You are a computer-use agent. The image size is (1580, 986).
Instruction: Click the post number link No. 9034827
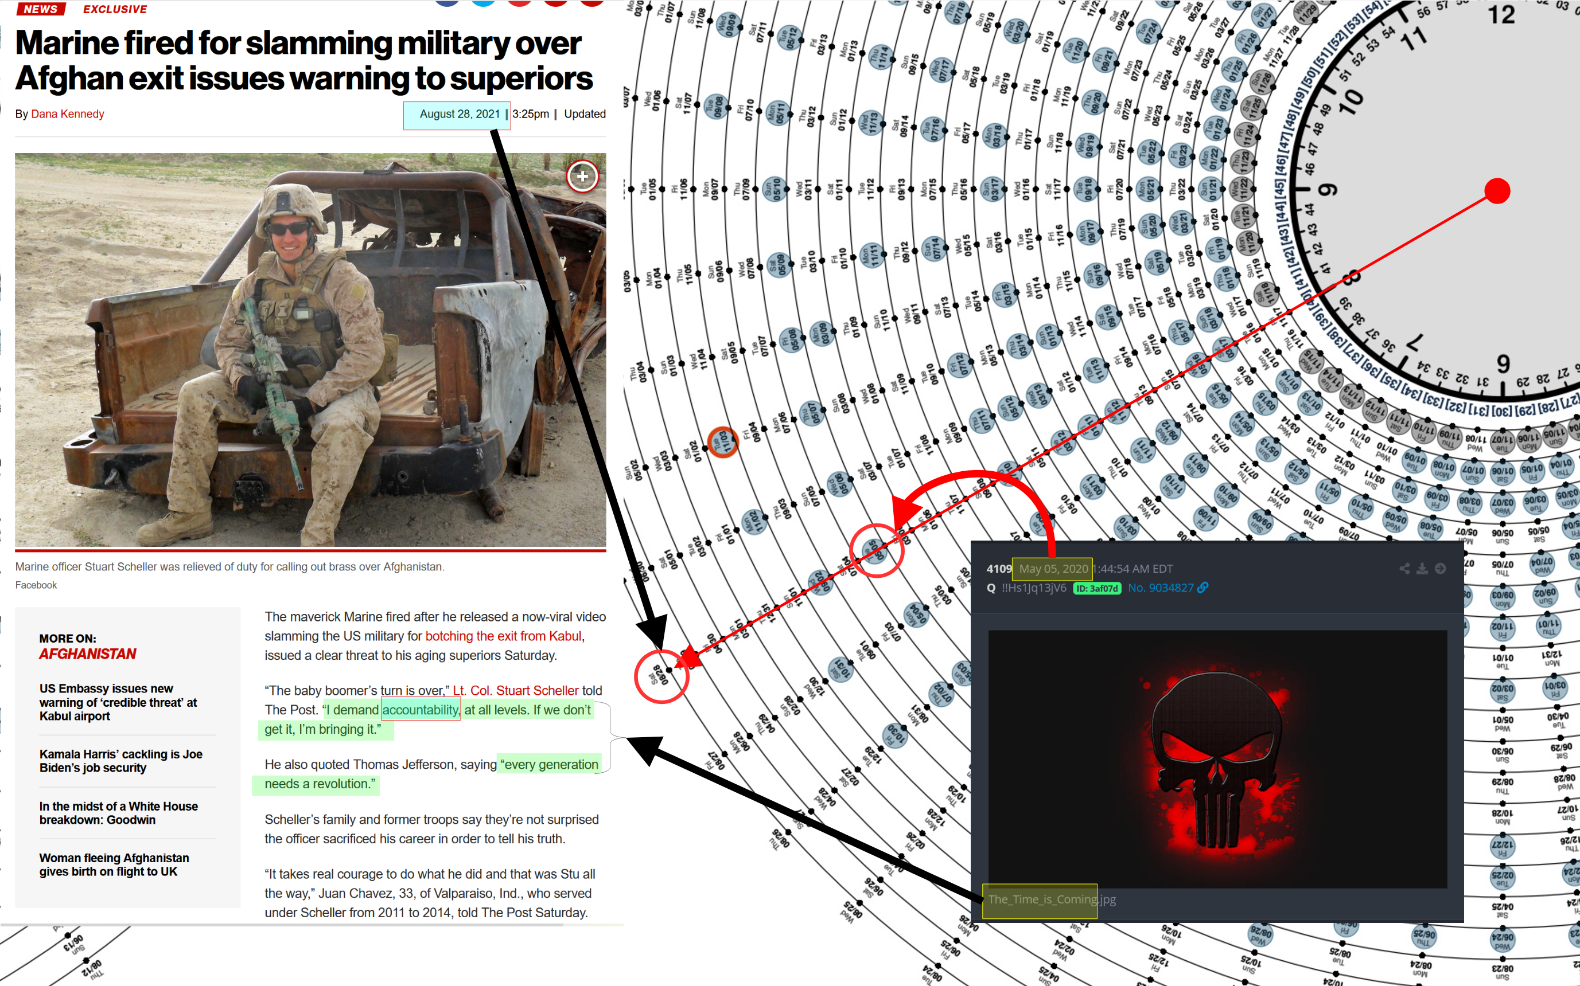[x=1161, y=588]
